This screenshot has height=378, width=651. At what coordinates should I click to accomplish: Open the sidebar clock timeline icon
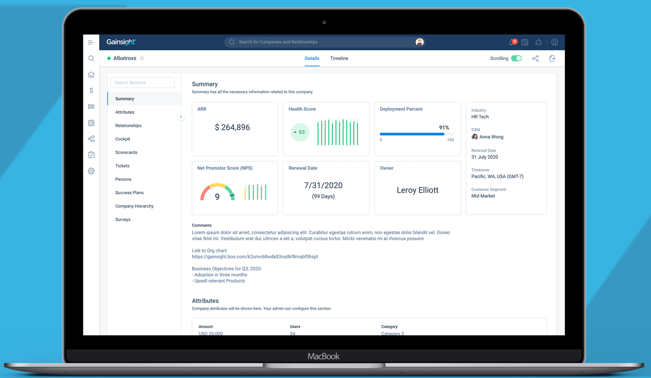tap(91, 123)
